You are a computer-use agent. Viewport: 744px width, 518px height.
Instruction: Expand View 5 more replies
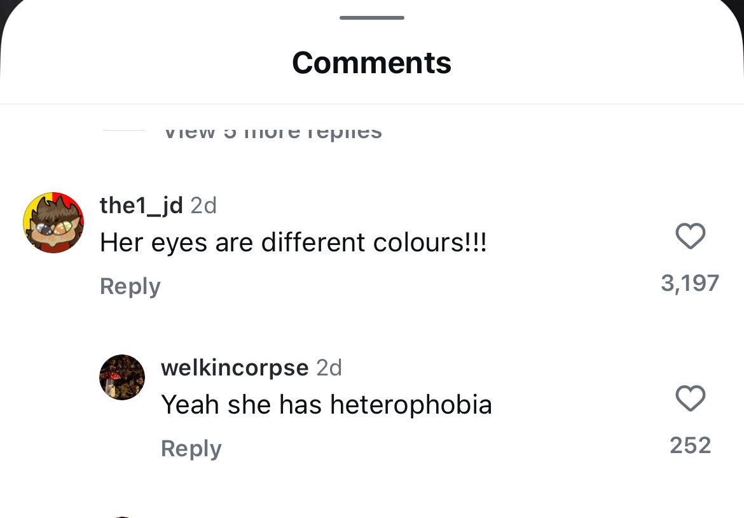273,132
